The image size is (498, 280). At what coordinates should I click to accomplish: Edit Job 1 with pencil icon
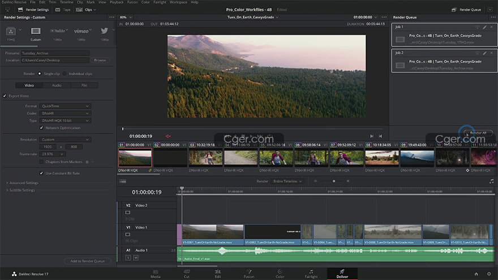click(484, 27)
